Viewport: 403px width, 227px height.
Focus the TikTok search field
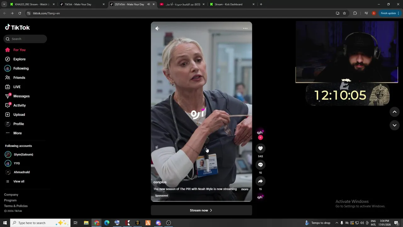(25, 39)
